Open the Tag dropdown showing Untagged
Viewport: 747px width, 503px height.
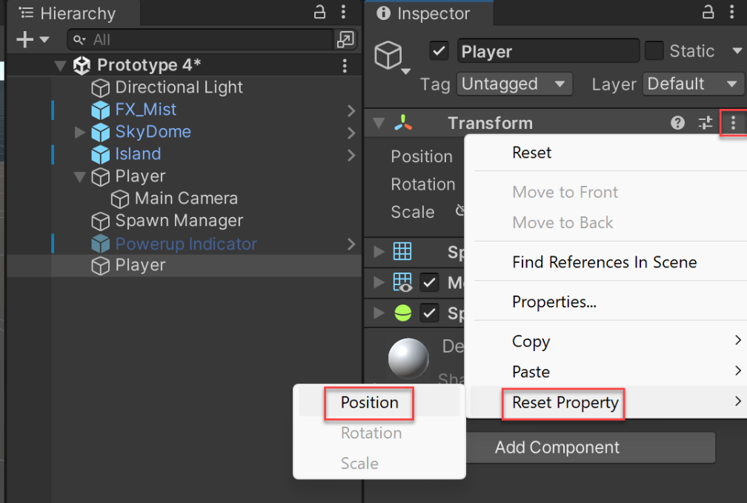coord(514,84)
